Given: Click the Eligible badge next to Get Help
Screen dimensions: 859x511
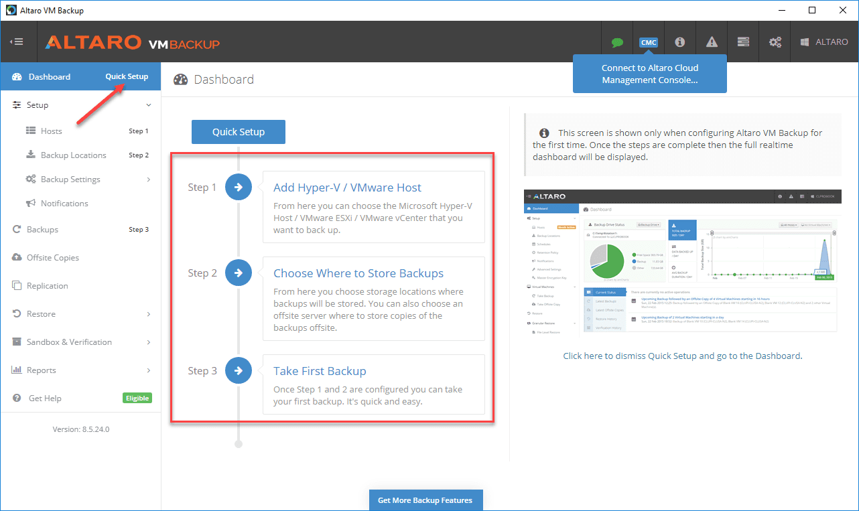Looking at the screenshot, I should [x=137, y=398].
